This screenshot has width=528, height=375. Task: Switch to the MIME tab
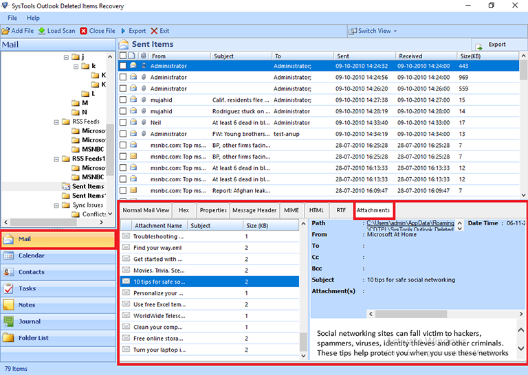point(291,210)
